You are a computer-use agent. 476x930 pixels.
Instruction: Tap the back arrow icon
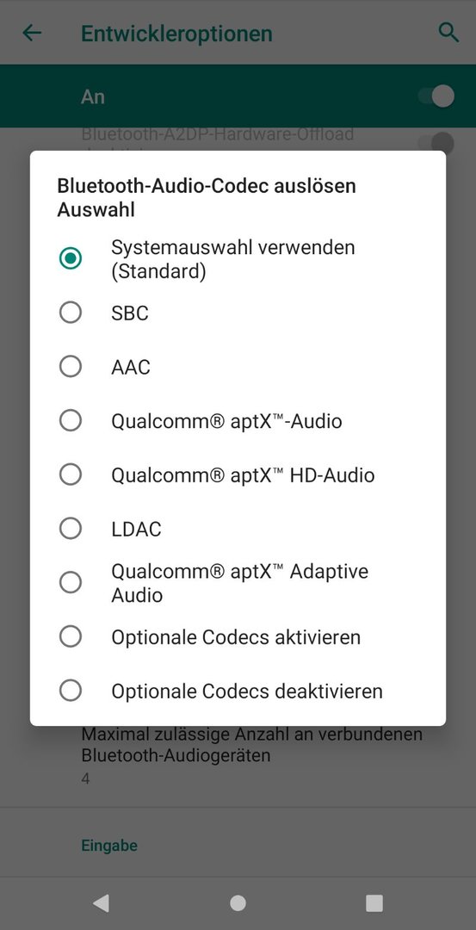click(32, 33)
